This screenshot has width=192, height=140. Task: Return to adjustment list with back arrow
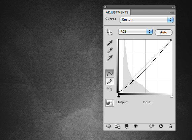pyautogui.click(x=108, y=126)
